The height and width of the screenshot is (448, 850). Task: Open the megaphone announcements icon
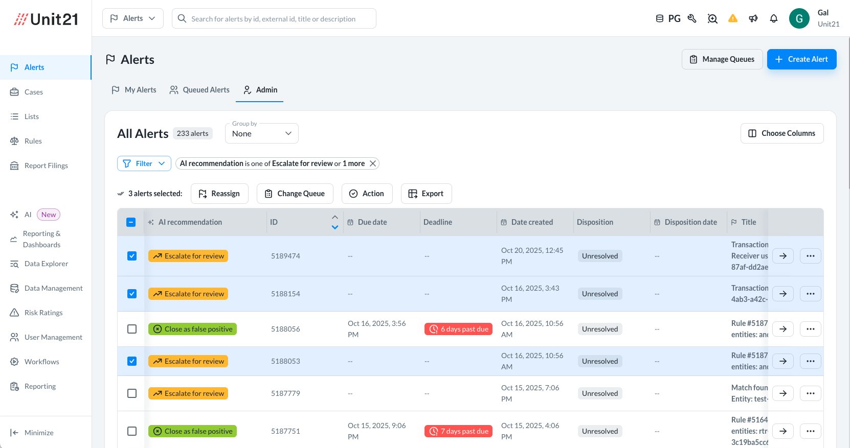pos(753,18)
